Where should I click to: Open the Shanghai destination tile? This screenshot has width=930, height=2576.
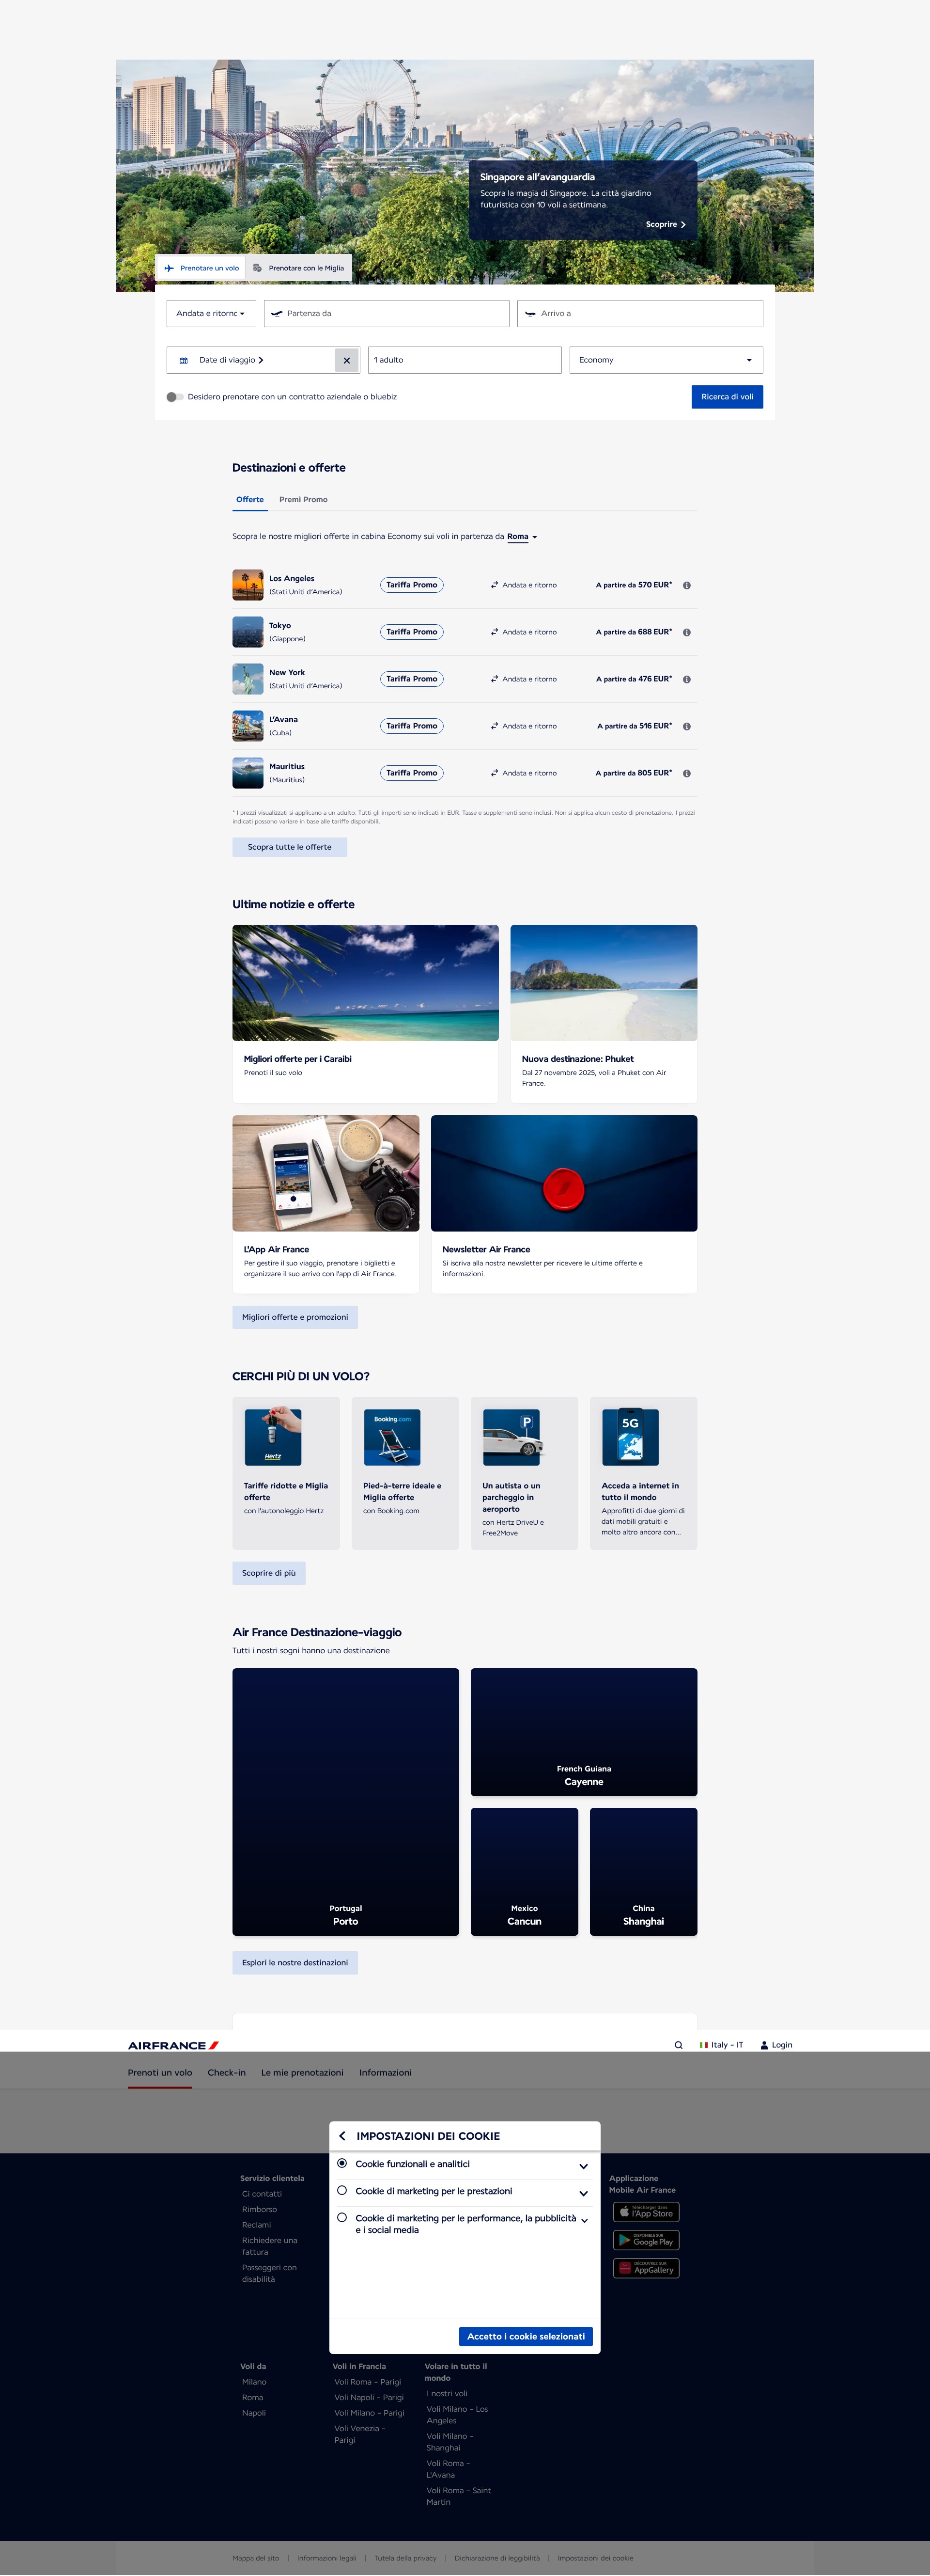643,1872
